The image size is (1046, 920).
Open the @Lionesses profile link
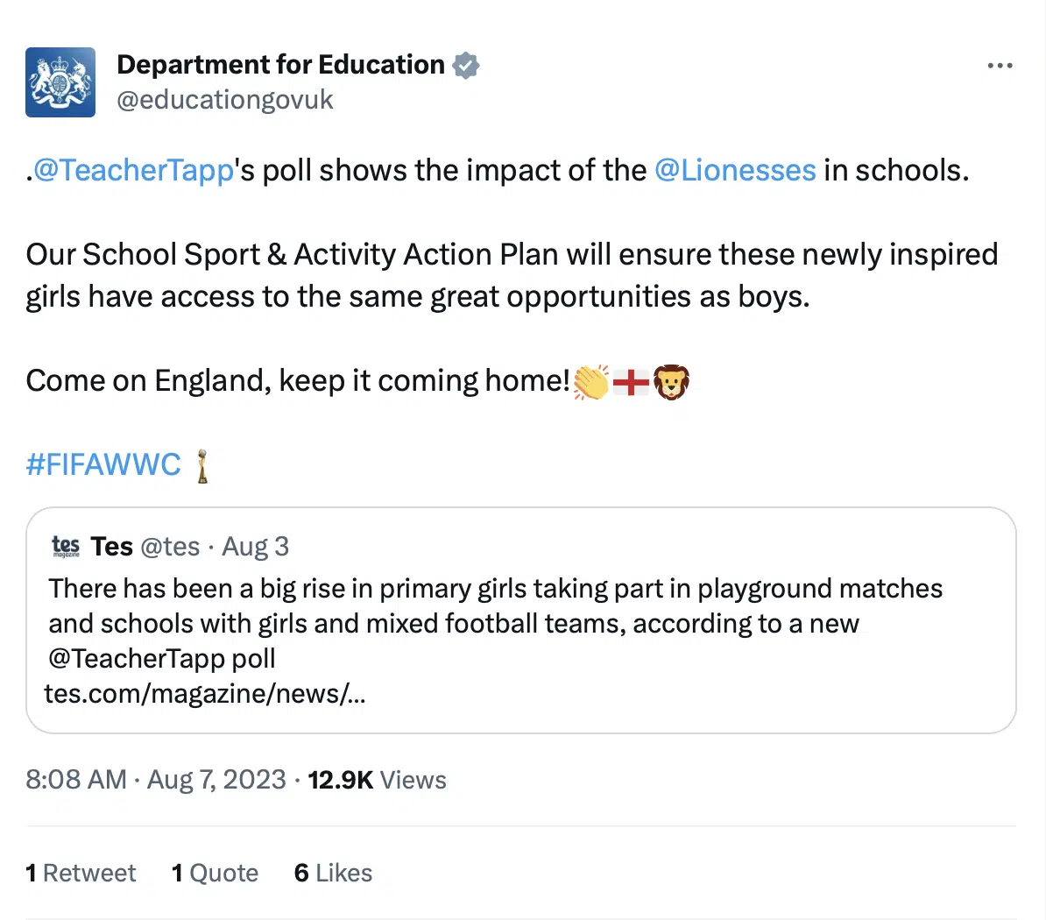pyautogui.click(x=736, y=170)
